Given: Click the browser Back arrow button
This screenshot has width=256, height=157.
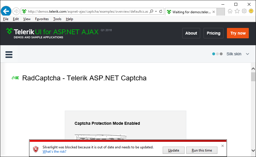Looking at the screenshot, I should coord(6,11).
